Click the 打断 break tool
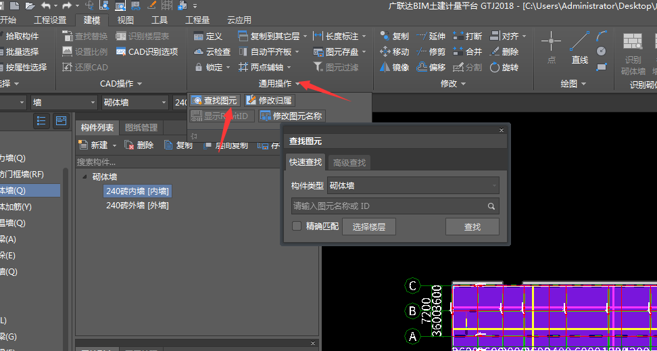 (468, 37)
